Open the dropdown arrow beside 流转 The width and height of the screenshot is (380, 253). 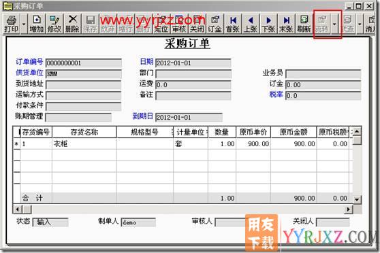[x=334, y=24]
